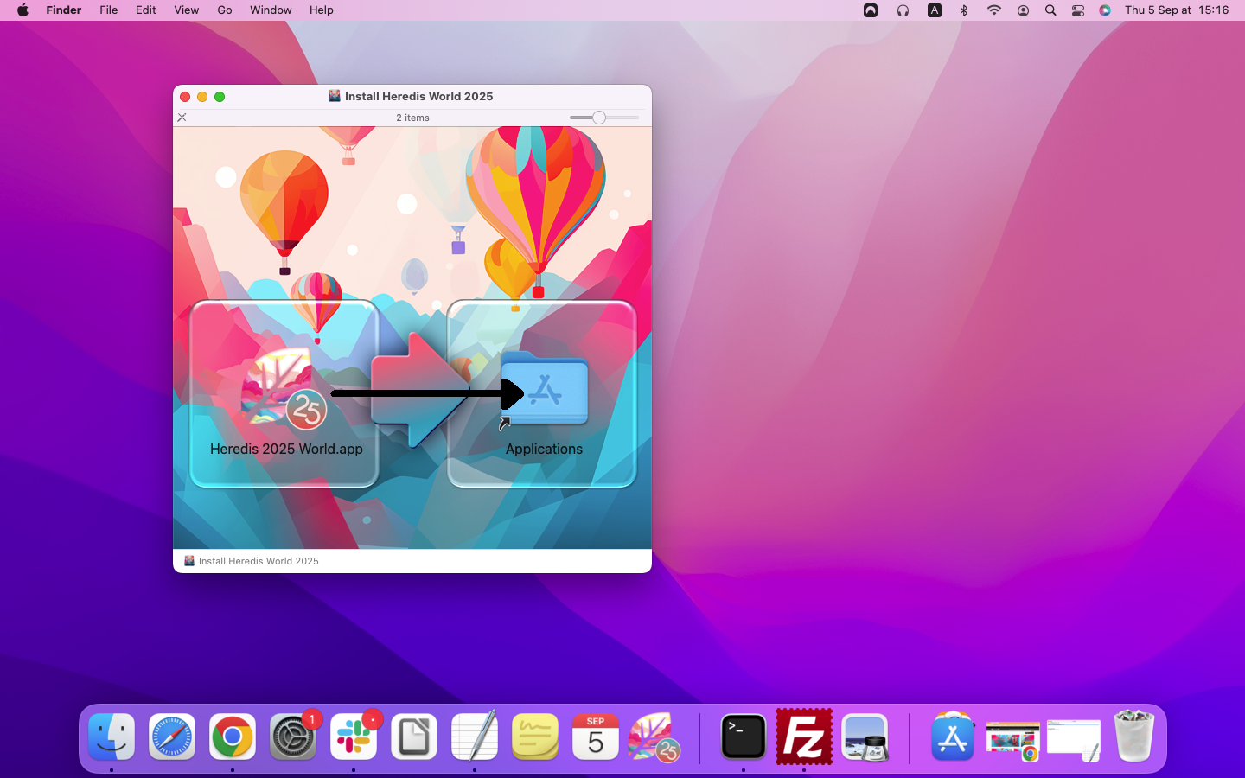Open Finder from the Dock

click(x=112, y=737)
